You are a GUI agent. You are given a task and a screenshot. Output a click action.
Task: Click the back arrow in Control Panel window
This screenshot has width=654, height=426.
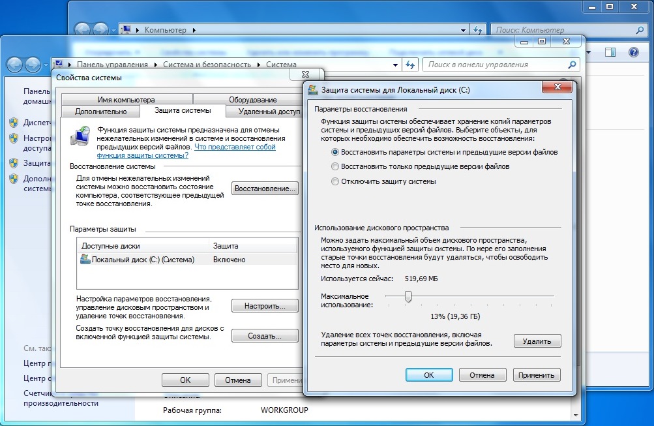click(x=15, y=65)
